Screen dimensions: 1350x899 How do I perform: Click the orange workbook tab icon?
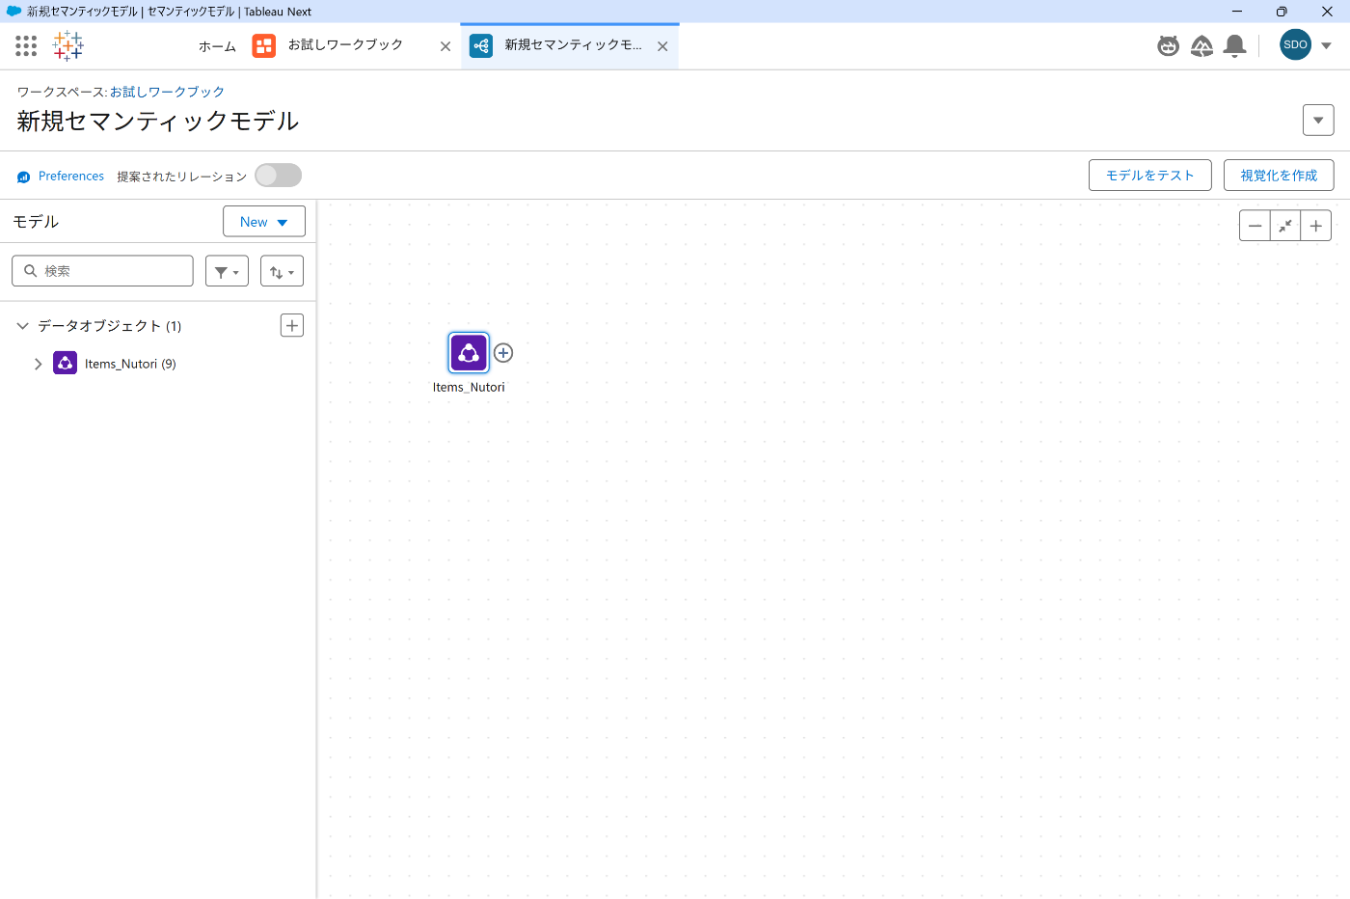tap(263, 45)
